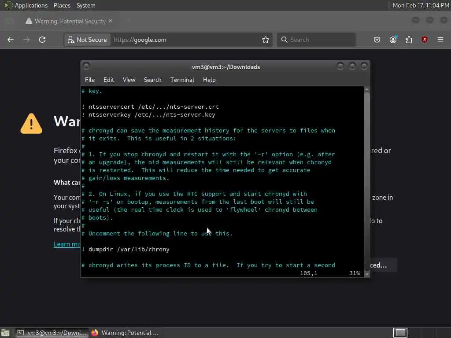This screenshot has width=451, height=338.
Task: Click terminal window menu button at left of titlebar
Action: click(x=86, y=66)
